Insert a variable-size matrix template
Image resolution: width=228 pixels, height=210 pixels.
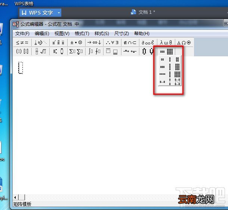(x=177, y=82)
